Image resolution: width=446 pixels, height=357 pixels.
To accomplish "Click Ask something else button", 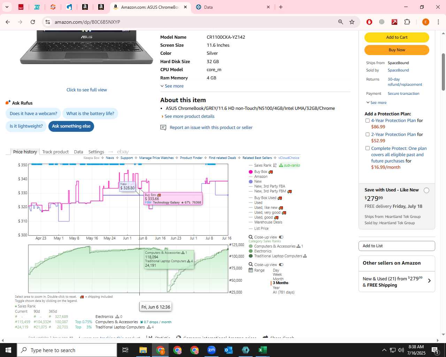I will (71, 126).
